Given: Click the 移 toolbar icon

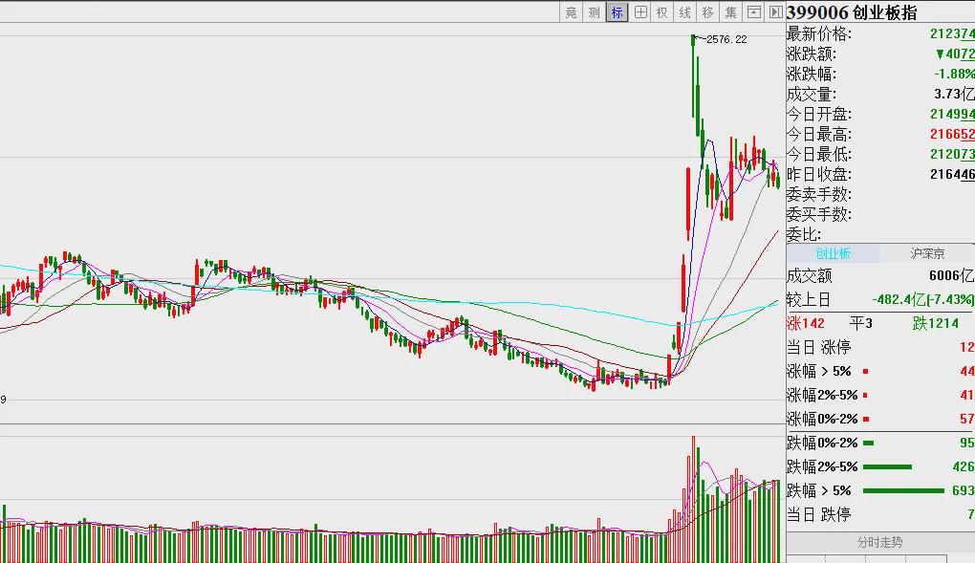Looking at the screenshot, I should click(708, 12).
